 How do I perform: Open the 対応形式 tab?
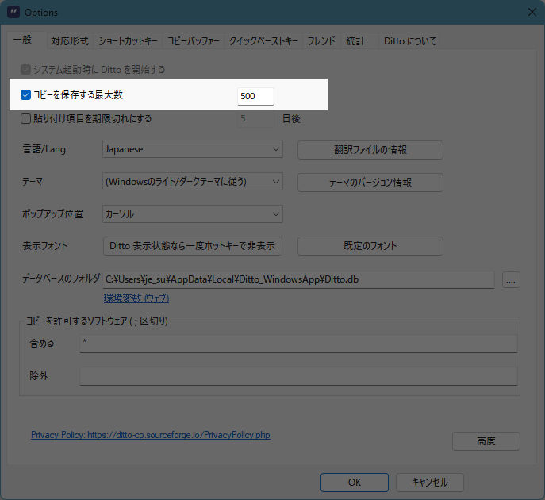click(70, 41)
